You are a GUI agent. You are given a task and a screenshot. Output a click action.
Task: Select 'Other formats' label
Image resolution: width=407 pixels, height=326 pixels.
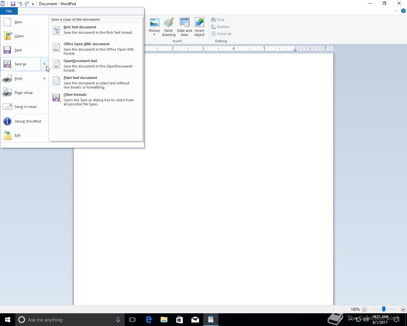[x=75, y=95]
